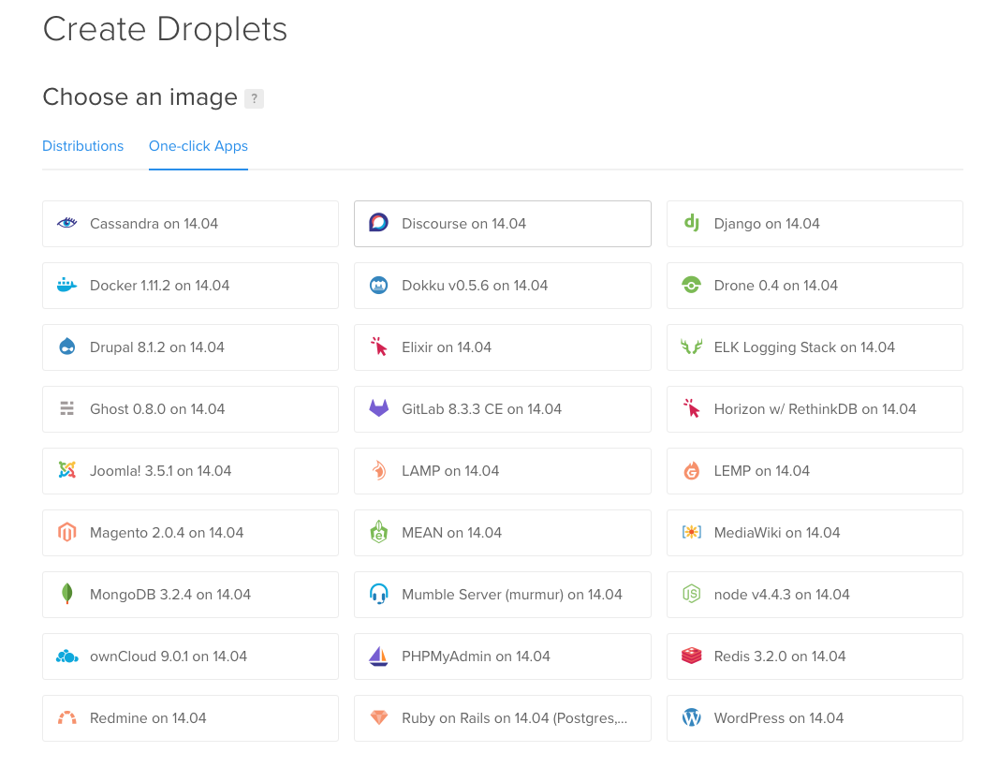The height and width of the screenshot is (767, 984).
Task: Select Magento 2.0.4 on 14.04
Action: tap(190, 533)
